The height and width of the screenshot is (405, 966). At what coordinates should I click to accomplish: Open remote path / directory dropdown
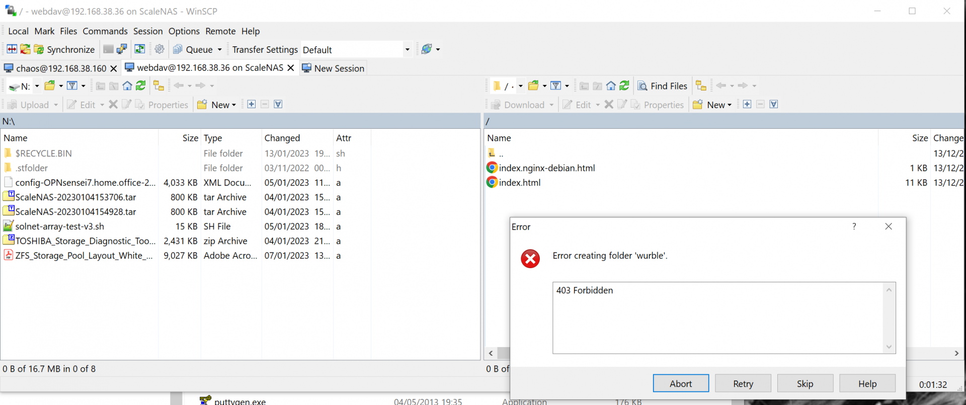pos(521,86)
